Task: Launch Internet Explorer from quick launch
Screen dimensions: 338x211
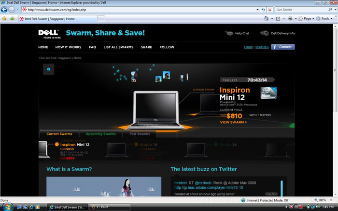Action: point(31,207)
